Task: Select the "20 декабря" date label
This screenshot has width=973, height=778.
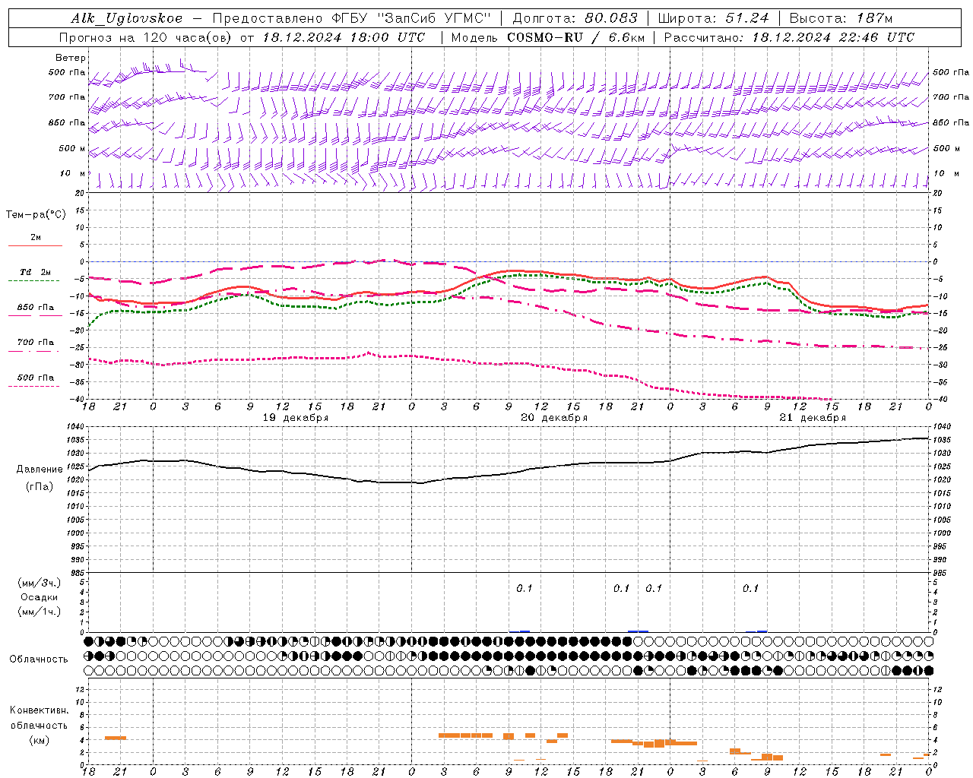Action: [x=554, y=418]
